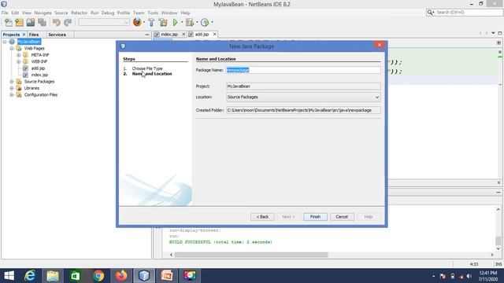Minimize the Projects panel with the dash button
The height and width of the screenshot is (283, 504).
pyautogui.click(x=147, y=35)
